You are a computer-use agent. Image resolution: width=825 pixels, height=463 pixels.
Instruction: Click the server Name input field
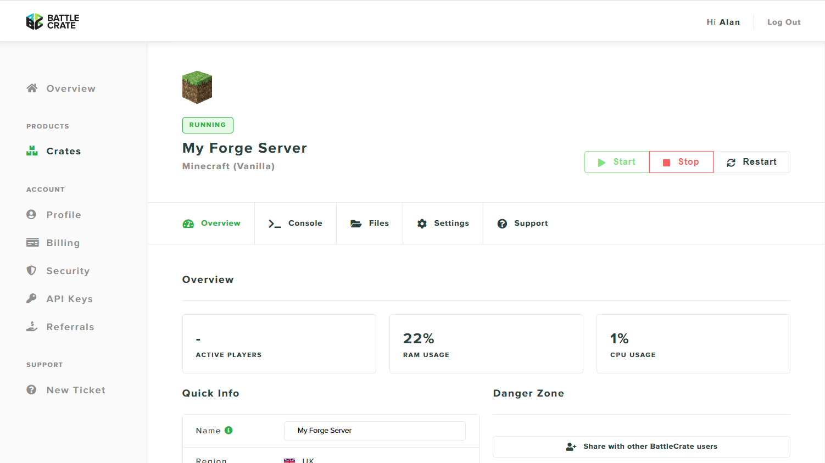tap(375, 431)
